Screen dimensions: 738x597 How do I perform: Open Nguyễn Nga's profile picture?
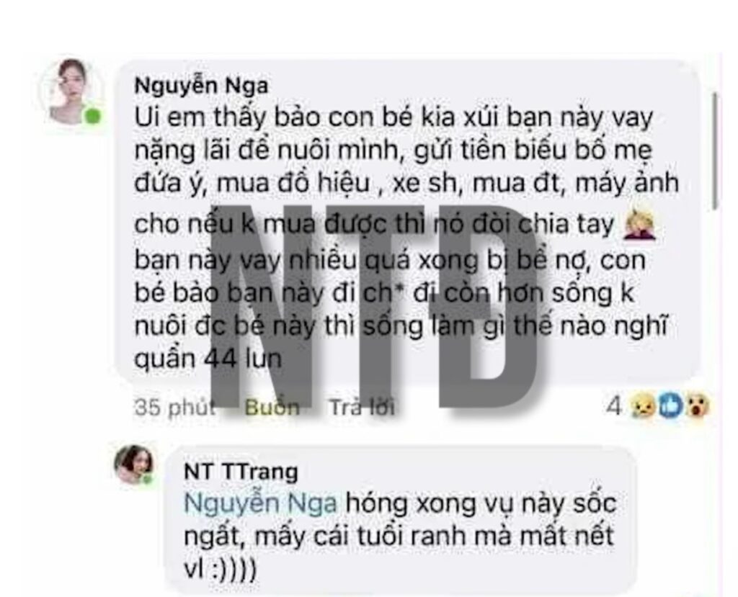point(72,92)
